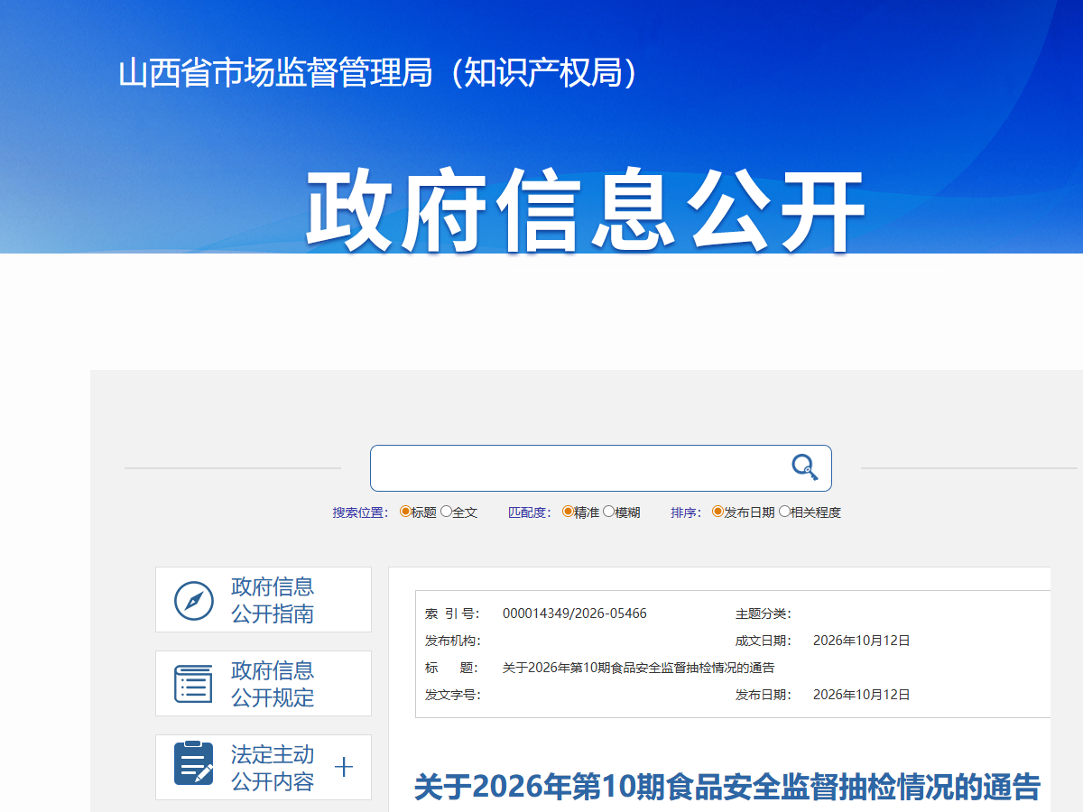Sort by 发布日期 radio button
The image size is (1083, 812).
click(x=717, y=512)
